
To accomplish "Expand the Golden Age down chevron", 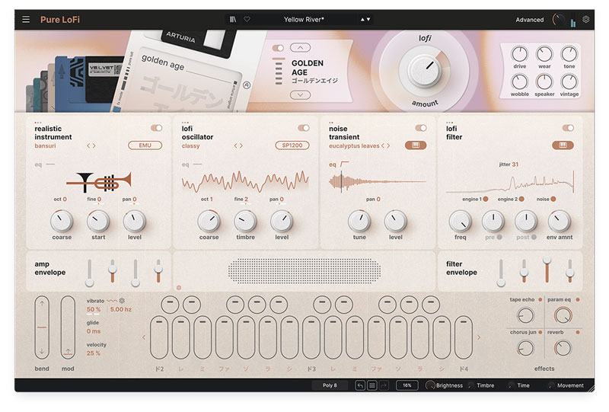I will click(300, 94).
